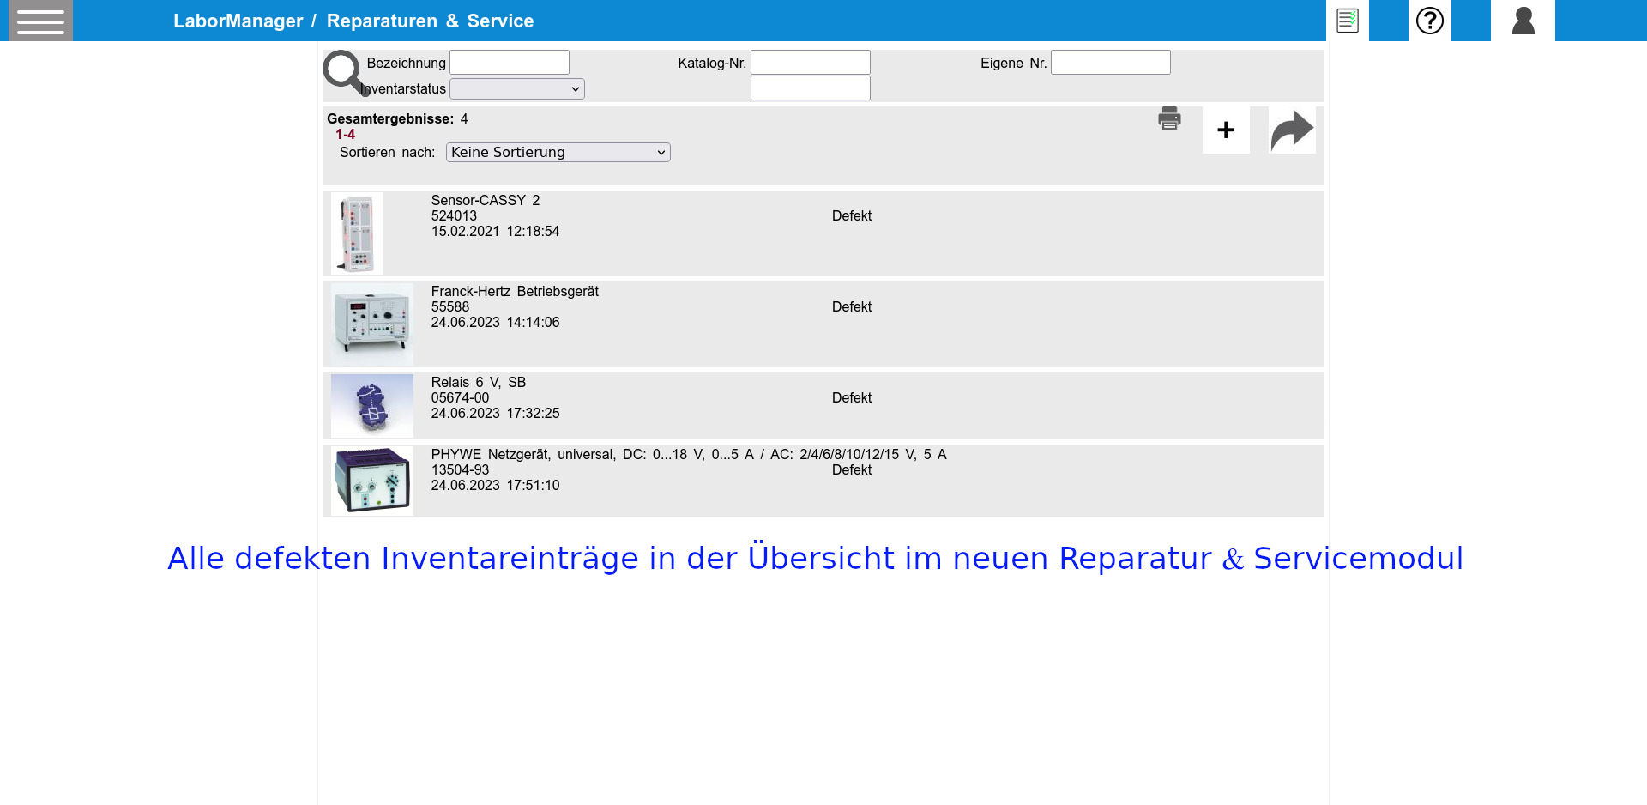1647x805 pixels.
Task: Open the Sortieren nach dropdown
Action: [558, 152]
